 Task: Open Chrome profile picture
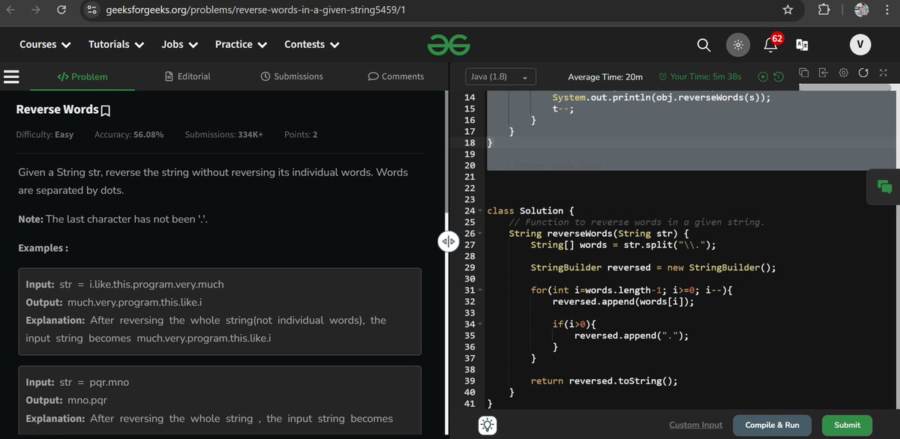[x=862, y=10]
